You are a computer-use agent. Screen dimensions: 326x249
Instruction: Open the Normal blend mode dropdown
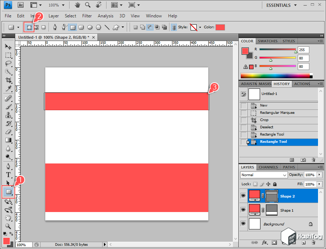point(263,175)
